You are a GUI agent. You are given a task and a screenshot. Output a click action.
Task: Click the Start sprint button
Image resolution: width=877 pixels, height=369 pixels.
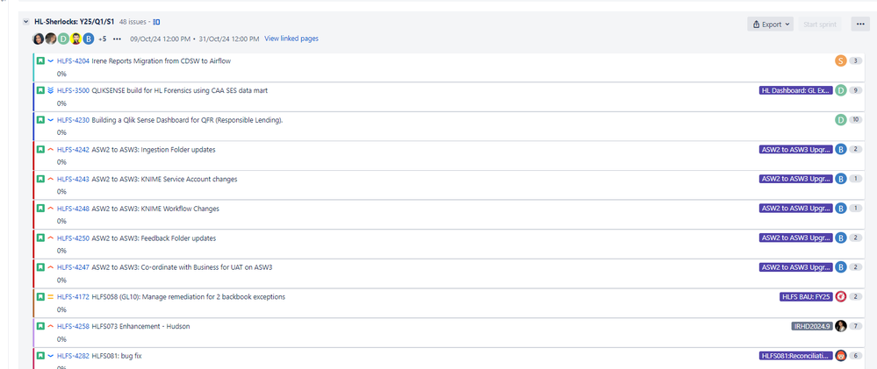(x=819, y=24)
